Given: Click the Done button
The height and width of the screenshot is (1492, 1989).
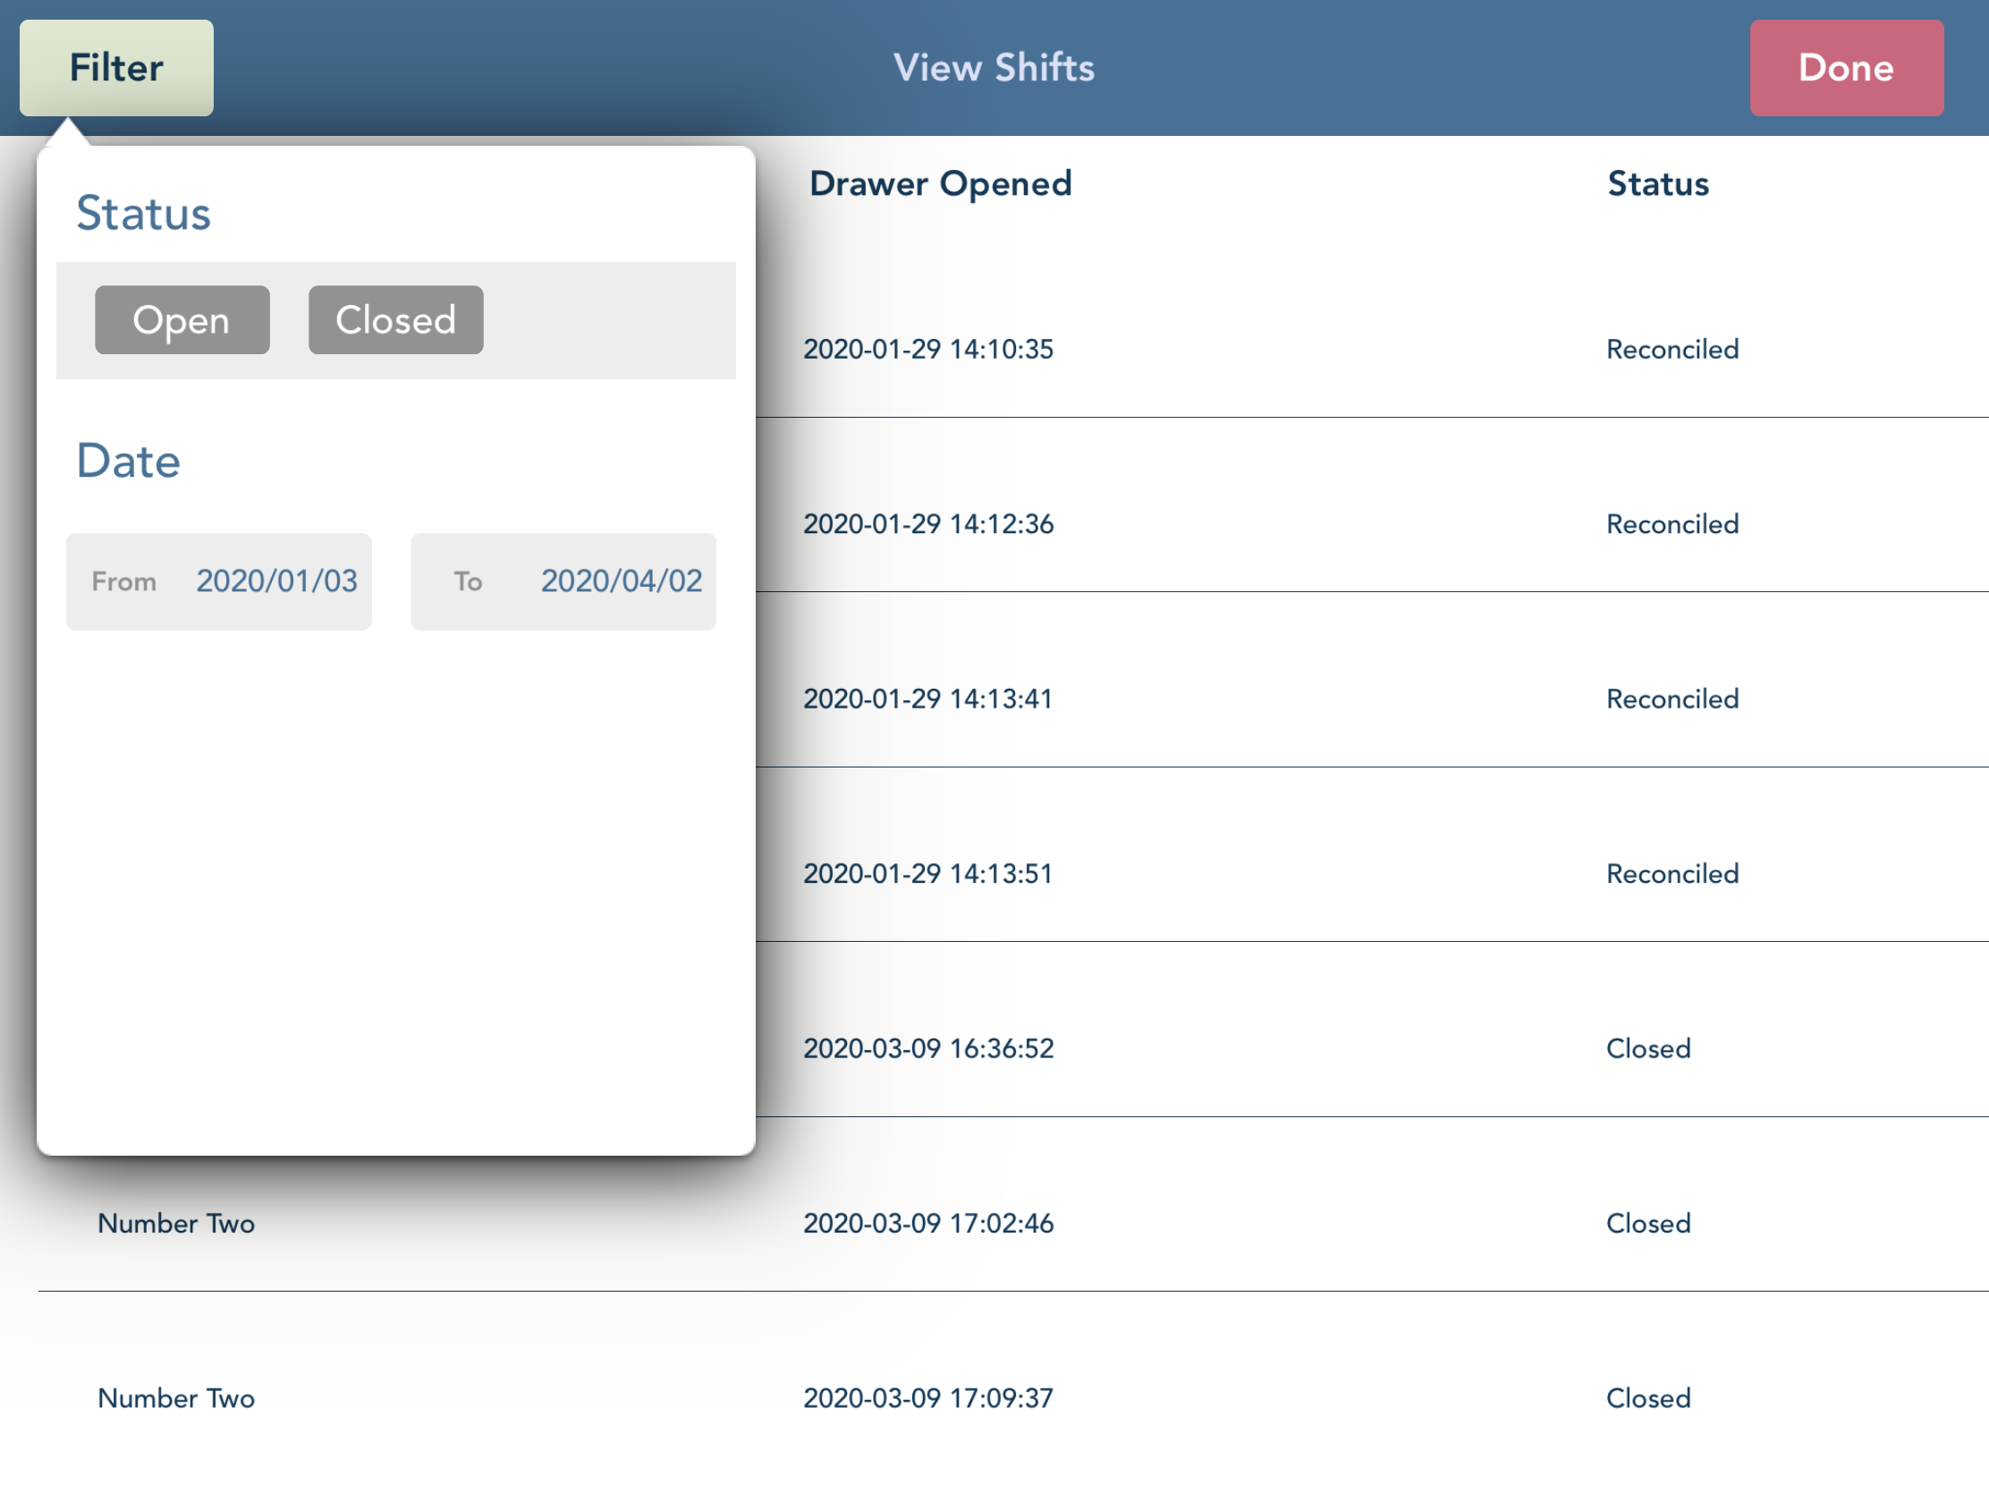Looking at the screenshot, I should click(1845, 67).
